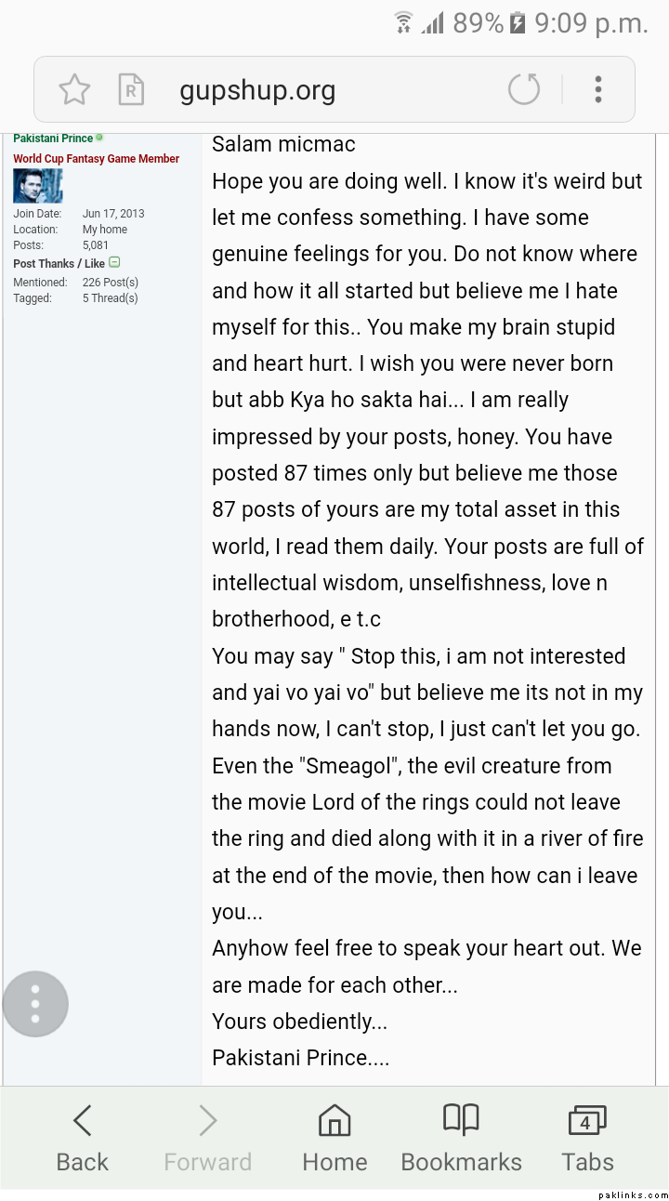The height and width of the screenshot is (1201, 669).
Task: Click the World Cup Fantasy Game Member title
Action: coord(96,159)
